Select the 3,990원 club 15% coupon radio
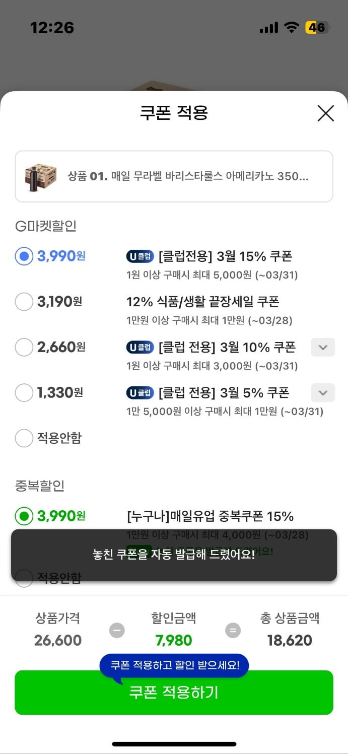The height and width of the screenshot is (754, 348). coord(24,256)
